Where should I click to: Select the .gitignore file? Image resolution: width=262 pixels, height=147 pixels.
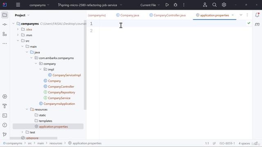32,138
